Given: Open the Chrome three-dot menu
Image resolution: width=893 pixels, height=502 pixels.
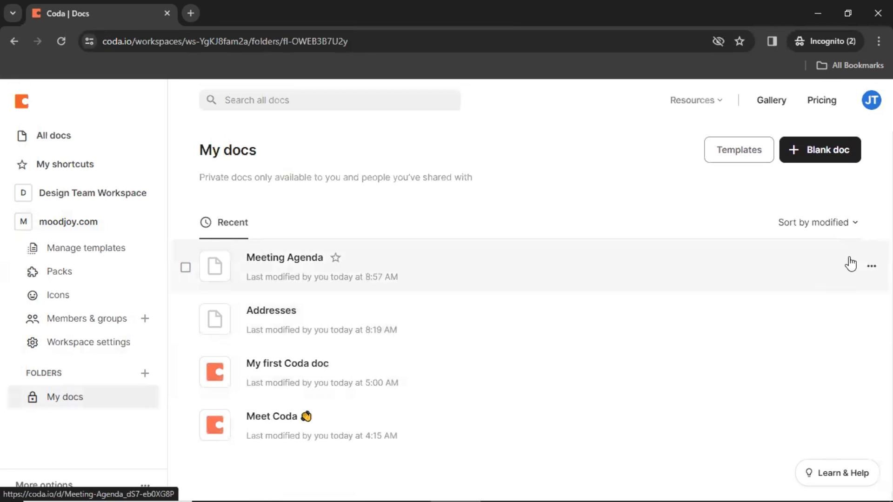Looking at the screenshot, I should [878, 41].
